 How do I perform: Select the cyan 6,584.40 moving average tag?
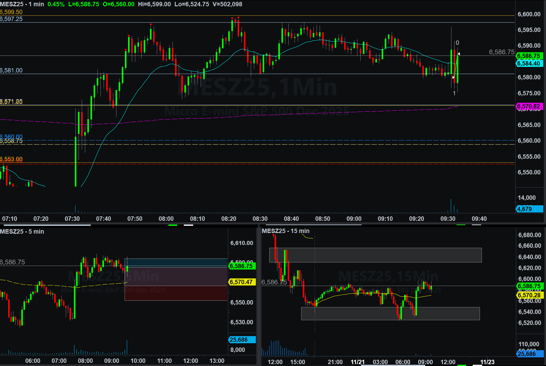coord(529,63)
